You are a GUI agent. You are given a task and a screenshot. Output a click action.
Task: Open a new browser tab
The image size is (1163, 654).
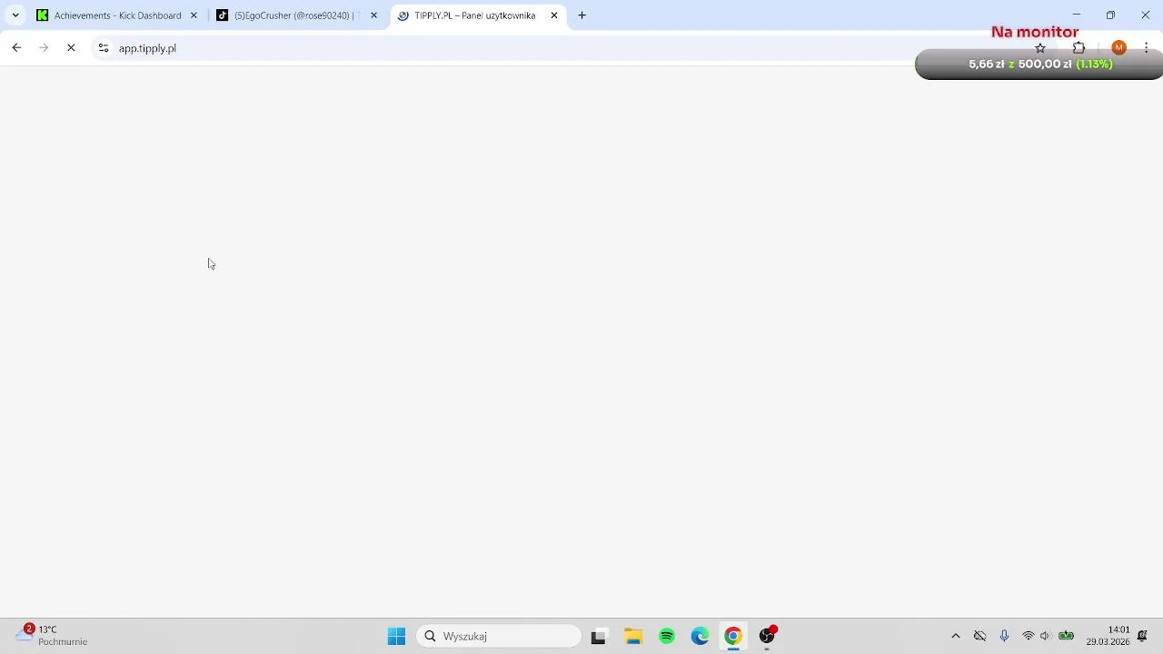pos(582,15)
